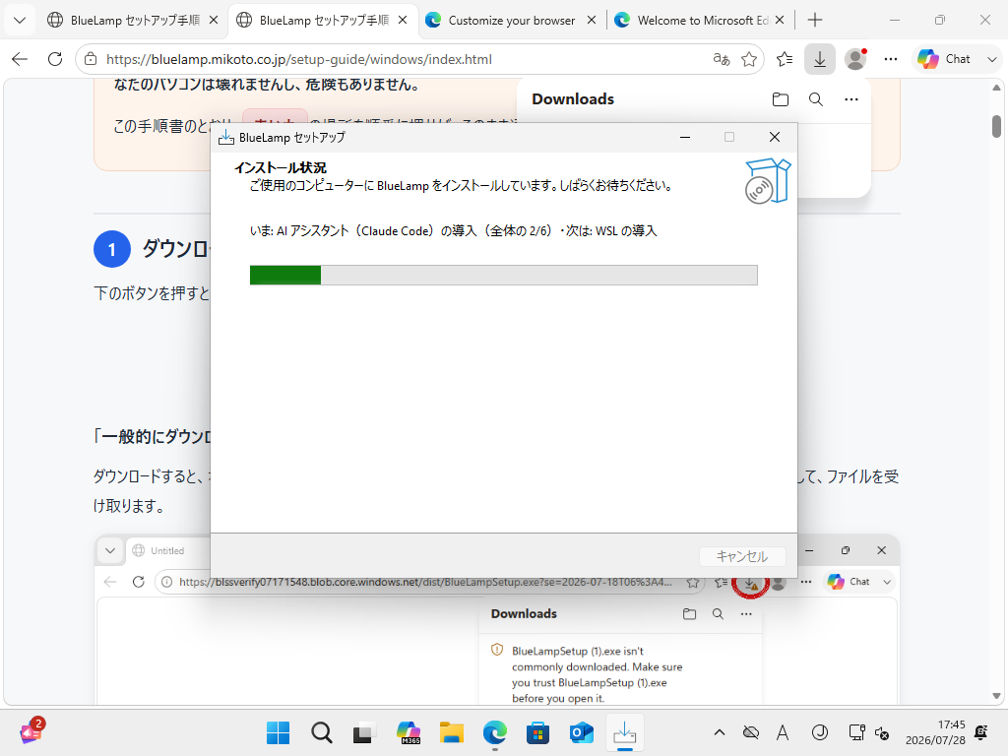Expand the Chat dropdown arrow
Screen dimensions: 1008x756
991,59
